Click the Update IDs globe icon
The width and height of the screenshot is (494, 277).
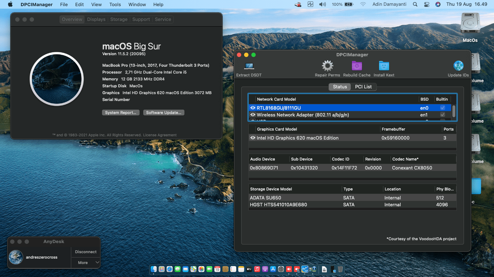pos(458,66)
